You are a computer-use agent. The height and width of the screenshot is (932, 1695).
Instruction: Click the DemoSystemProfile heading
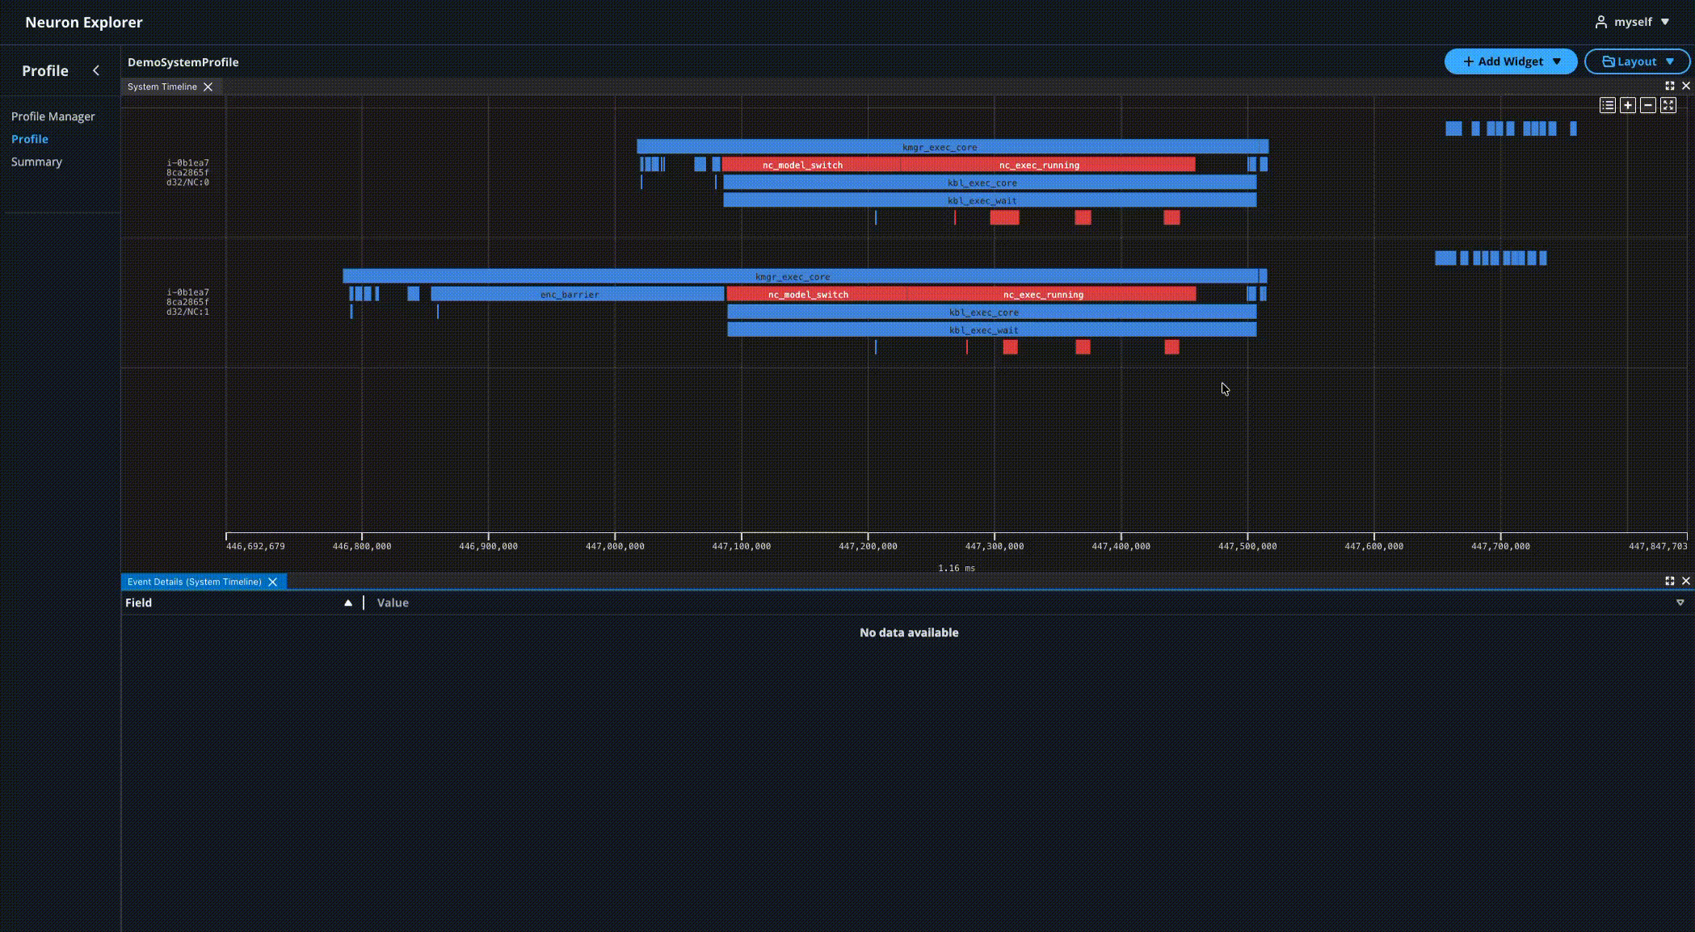point(183,61)
